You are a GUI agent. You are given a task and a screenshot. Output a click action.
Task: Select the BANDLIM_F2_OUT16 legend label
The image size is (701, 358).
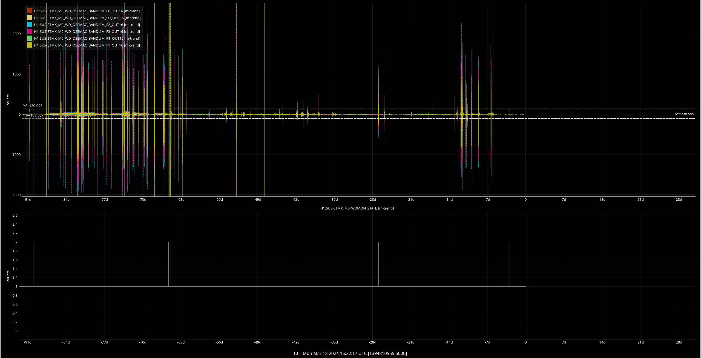point(87,25)
